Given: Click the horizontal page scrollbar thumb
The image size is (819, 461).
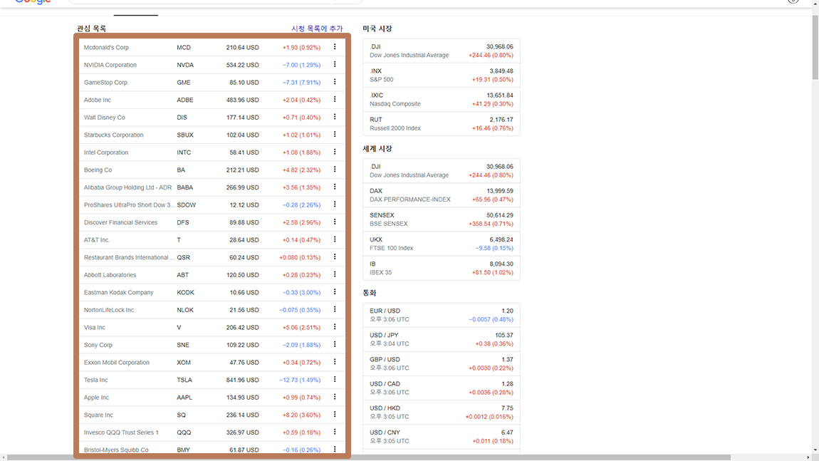Looking at the screenshot, I should pyautogui.click(x=369, y=457).
